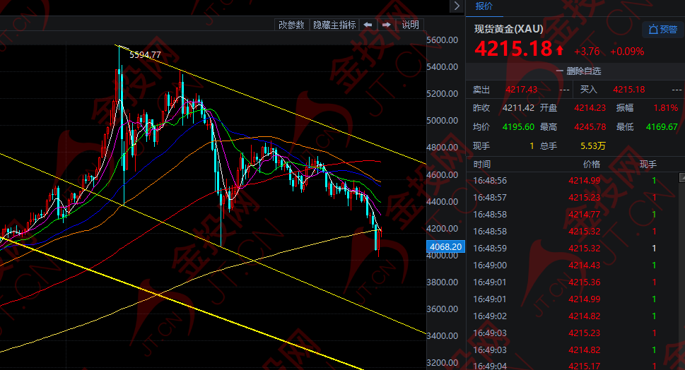Select the trade row at 16:48:56

coord(573,181)
